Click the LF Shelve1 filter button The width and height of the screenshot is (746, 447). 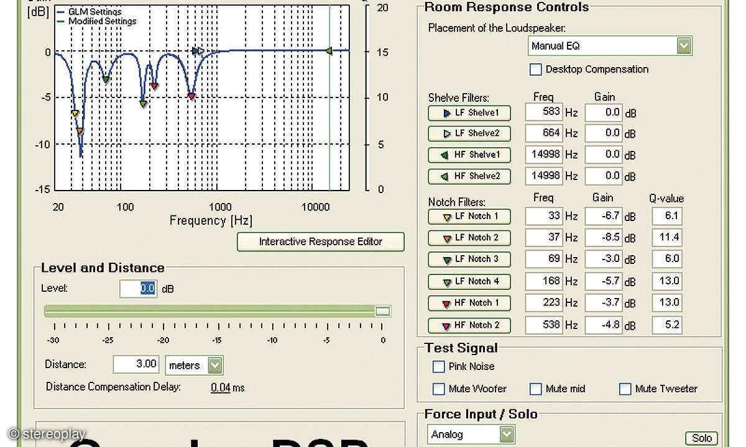click(x=469, y=114)
